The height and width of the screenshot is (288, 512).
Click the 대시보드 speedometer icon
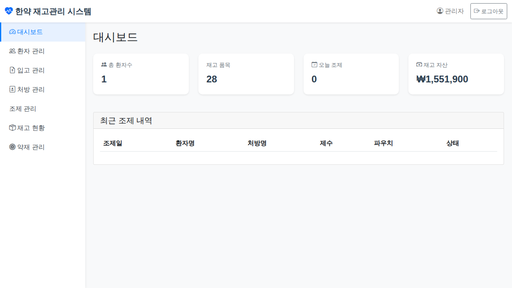[x=12, y=32]
